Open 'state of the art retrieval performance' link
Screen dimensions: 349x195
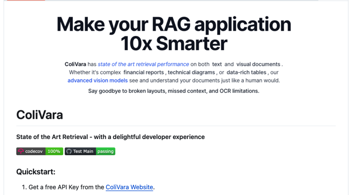143,64
